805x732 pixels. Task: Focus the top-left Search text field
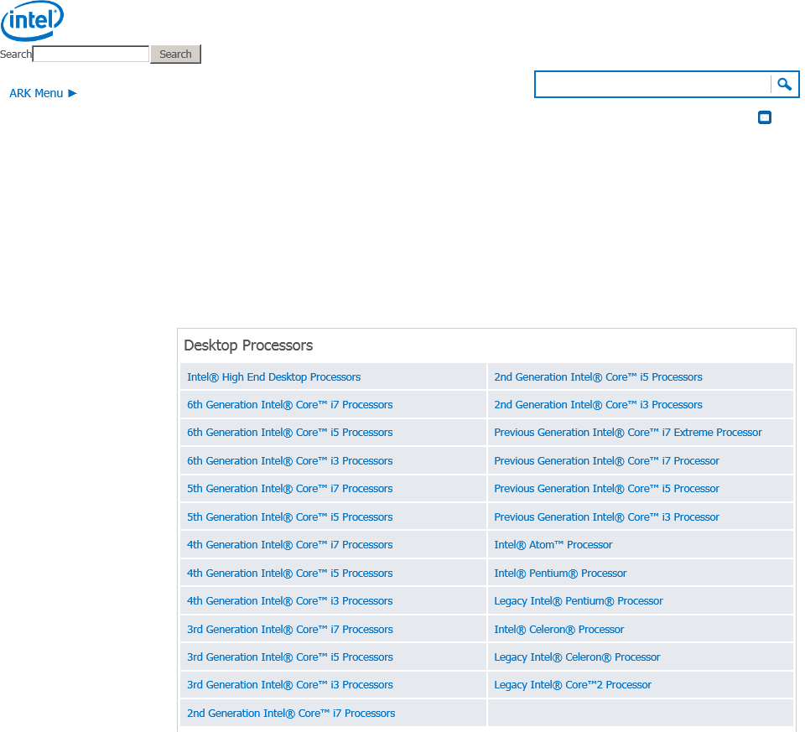coord(91,54)
